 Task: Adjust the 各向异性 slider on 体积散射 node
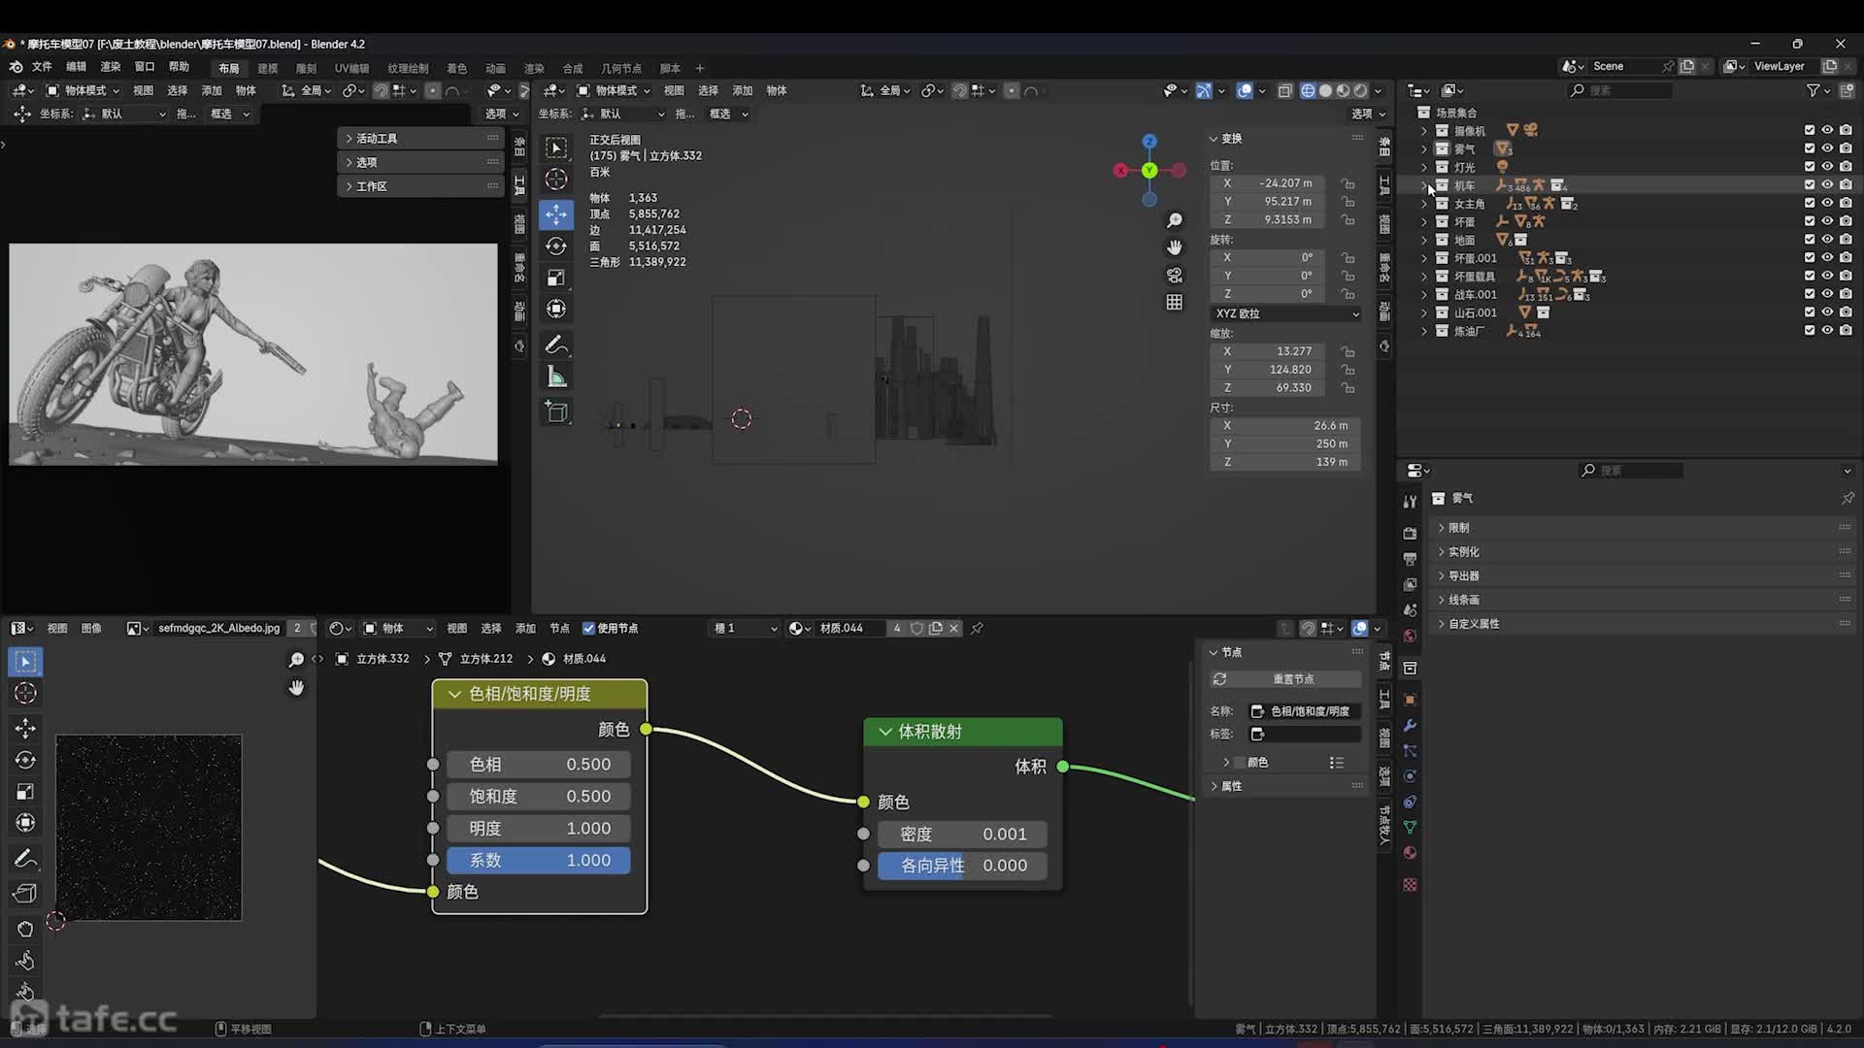(962, 866)
